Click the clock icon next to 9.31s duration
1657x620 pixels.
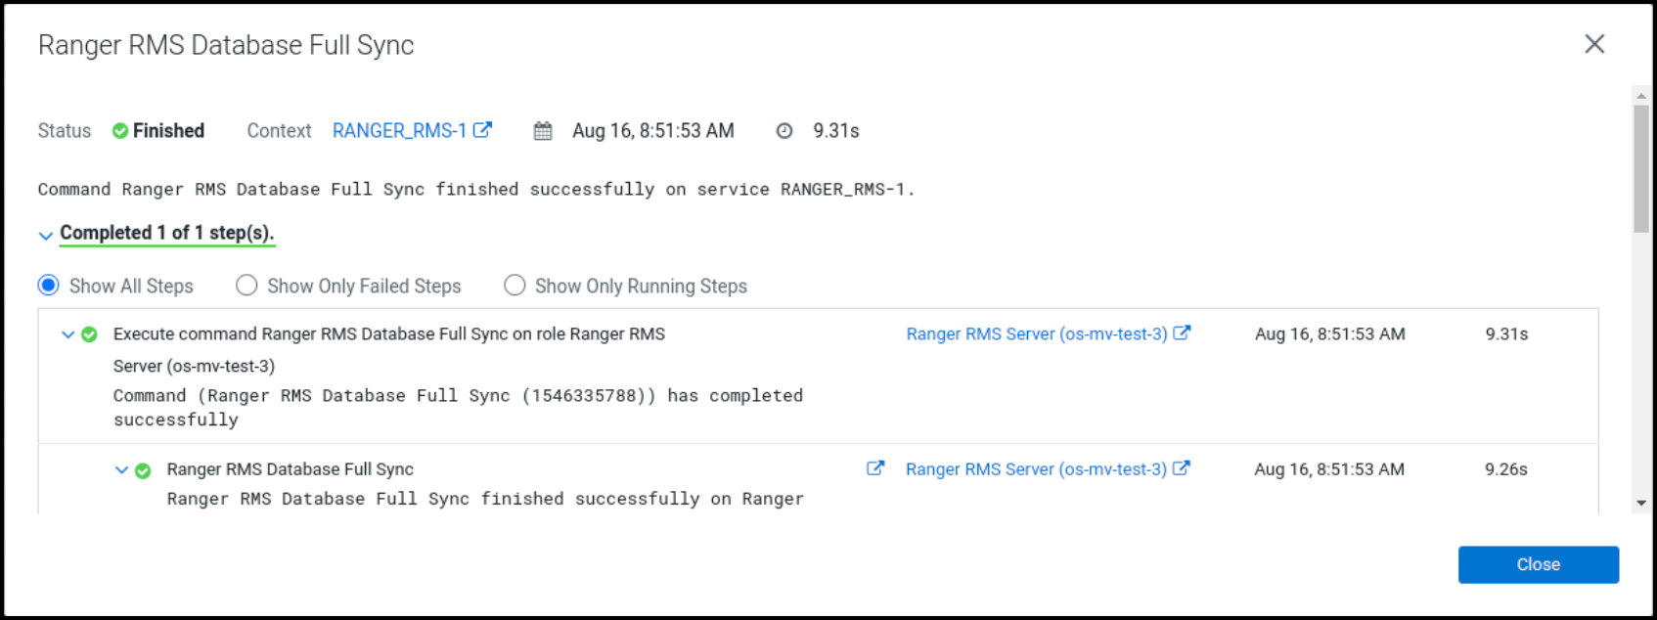tap(784, 130)
